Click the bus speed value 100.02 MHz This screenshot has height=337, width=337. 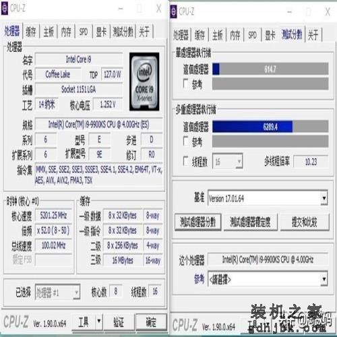click(53, 245)
